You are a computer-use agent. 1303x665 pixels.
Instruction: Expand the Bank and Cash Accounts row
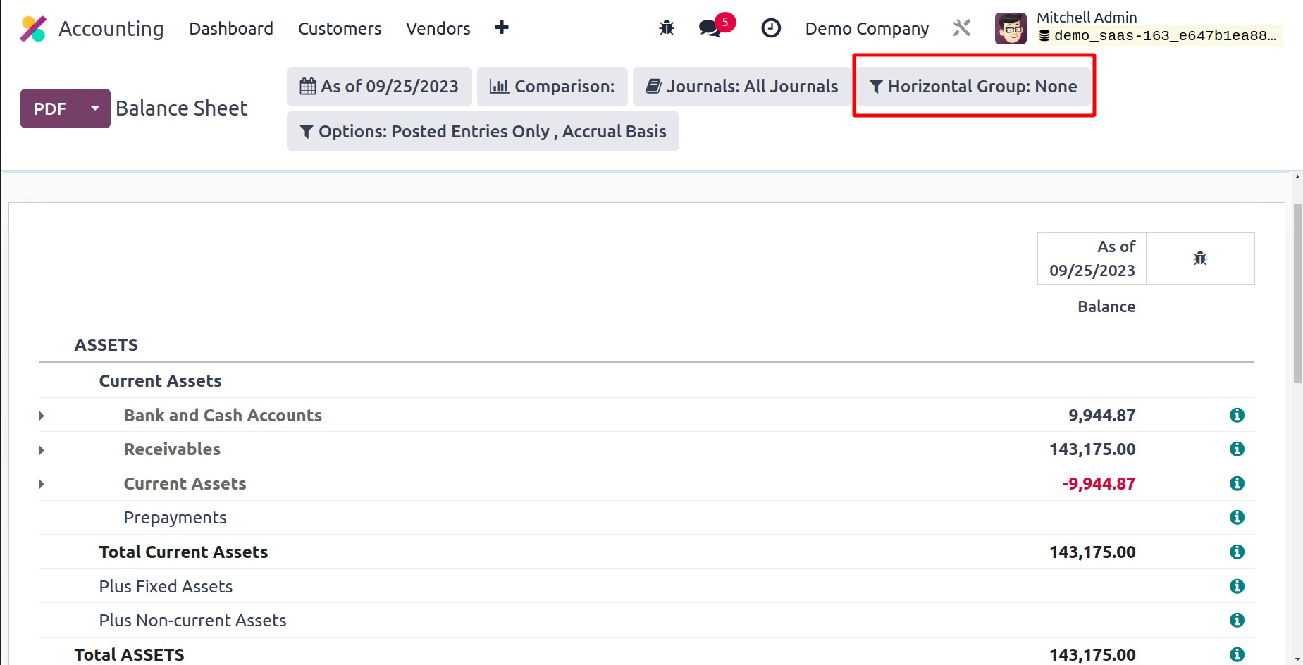tap(42, 416)
